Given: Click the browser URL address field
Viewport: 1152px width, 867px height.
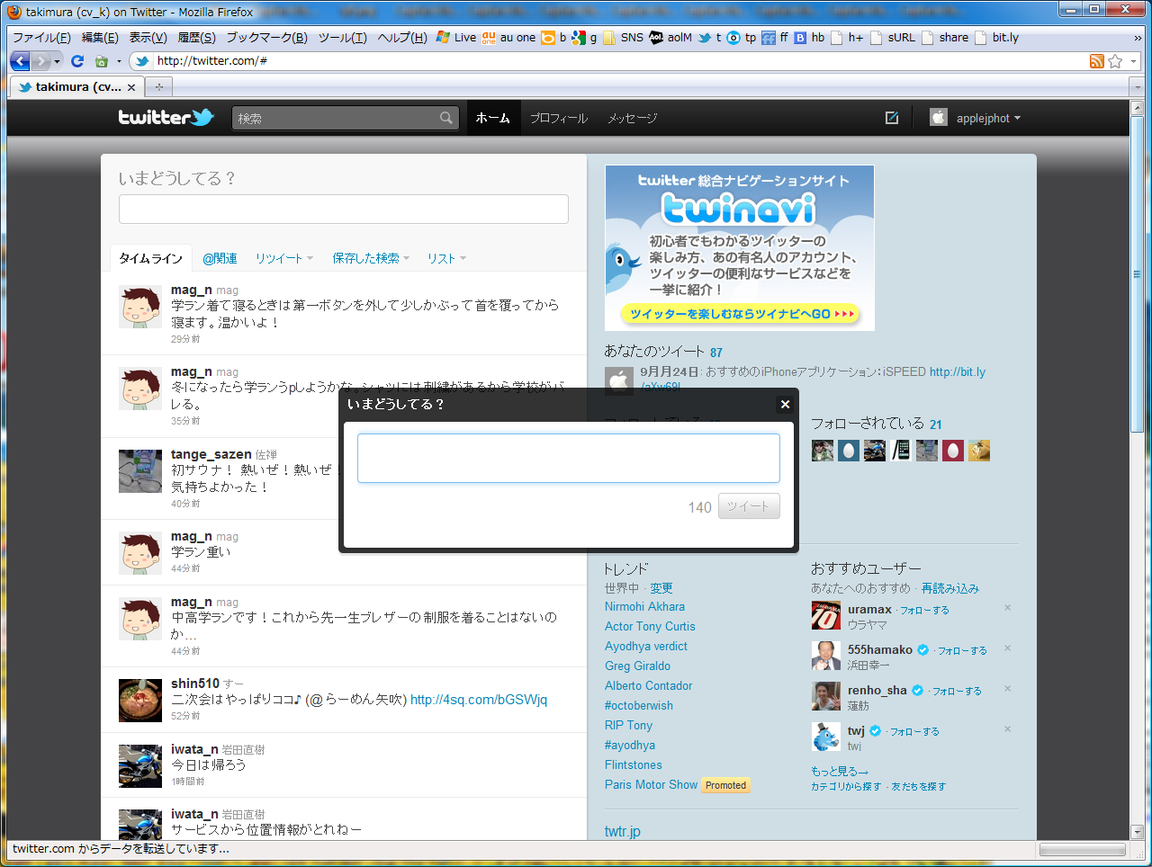Looking at the screenshot, I should tap(620, 61).
